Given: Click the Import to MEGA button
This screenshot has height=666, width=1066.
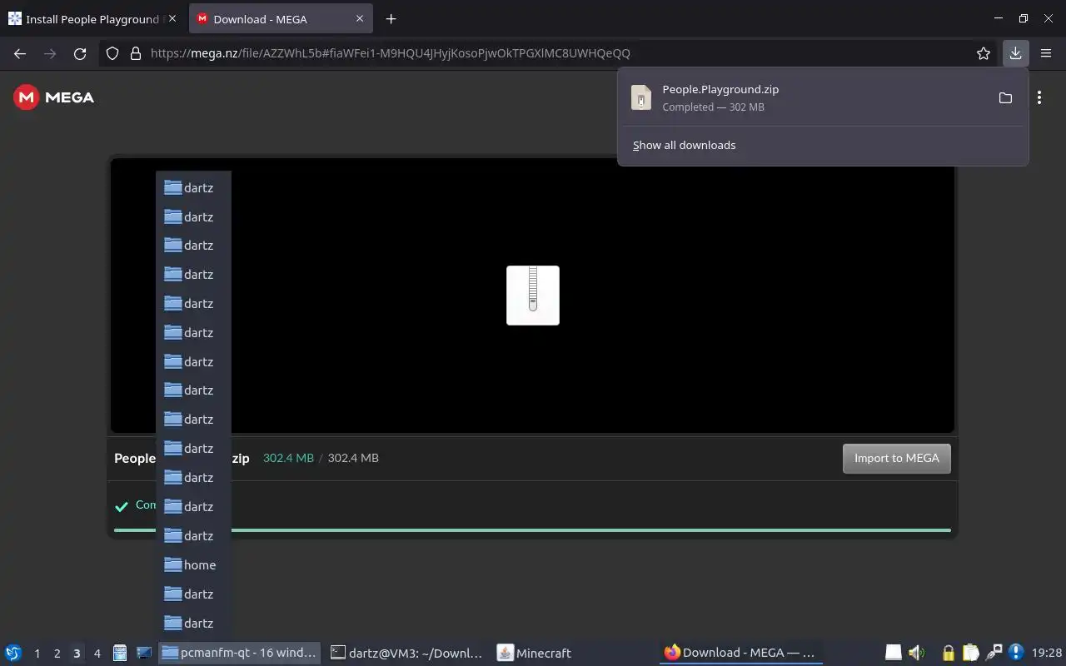Looking at the screenshot, I should [896, 458].
